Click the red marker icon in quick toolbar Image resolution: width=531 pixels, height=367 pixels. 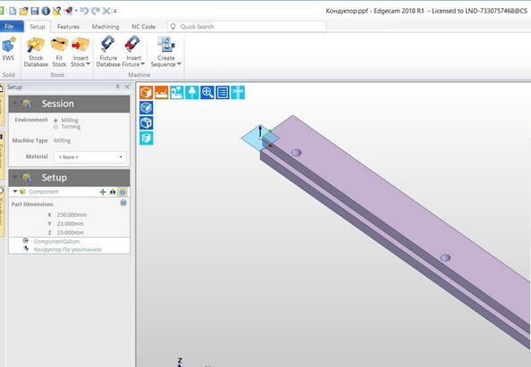68,11
